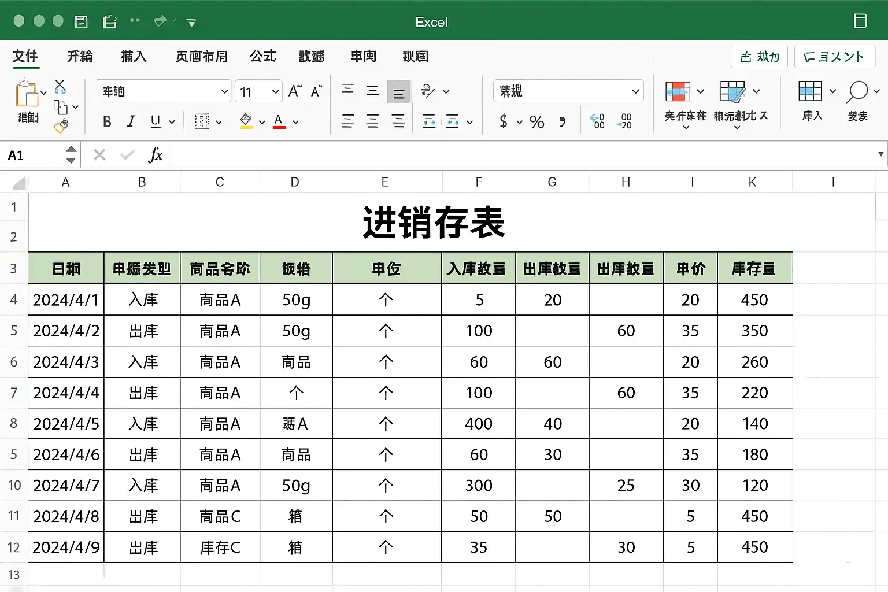Click the increase font size icon
888x592 pixels.
pyautogui.click(x=295, y=91)
